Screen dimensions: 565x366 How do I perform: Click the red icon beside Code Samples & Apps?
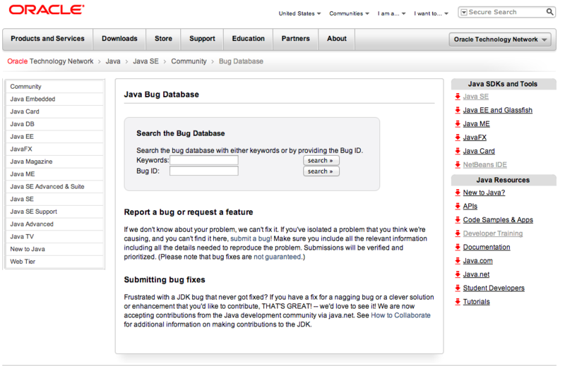458,220
